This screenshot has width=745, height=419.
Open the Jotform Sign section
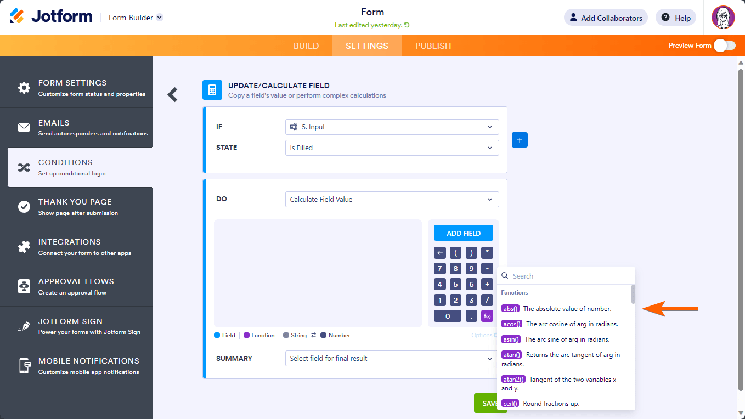(76, 326)
